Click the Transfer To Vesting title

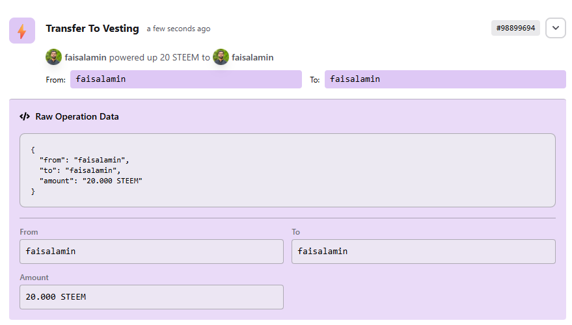(x=92, y=29)
